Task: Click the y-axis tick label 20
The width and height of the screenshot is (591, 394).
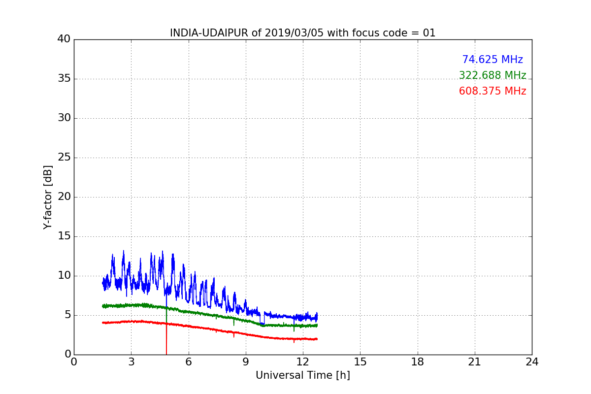Action: (64, 197)
